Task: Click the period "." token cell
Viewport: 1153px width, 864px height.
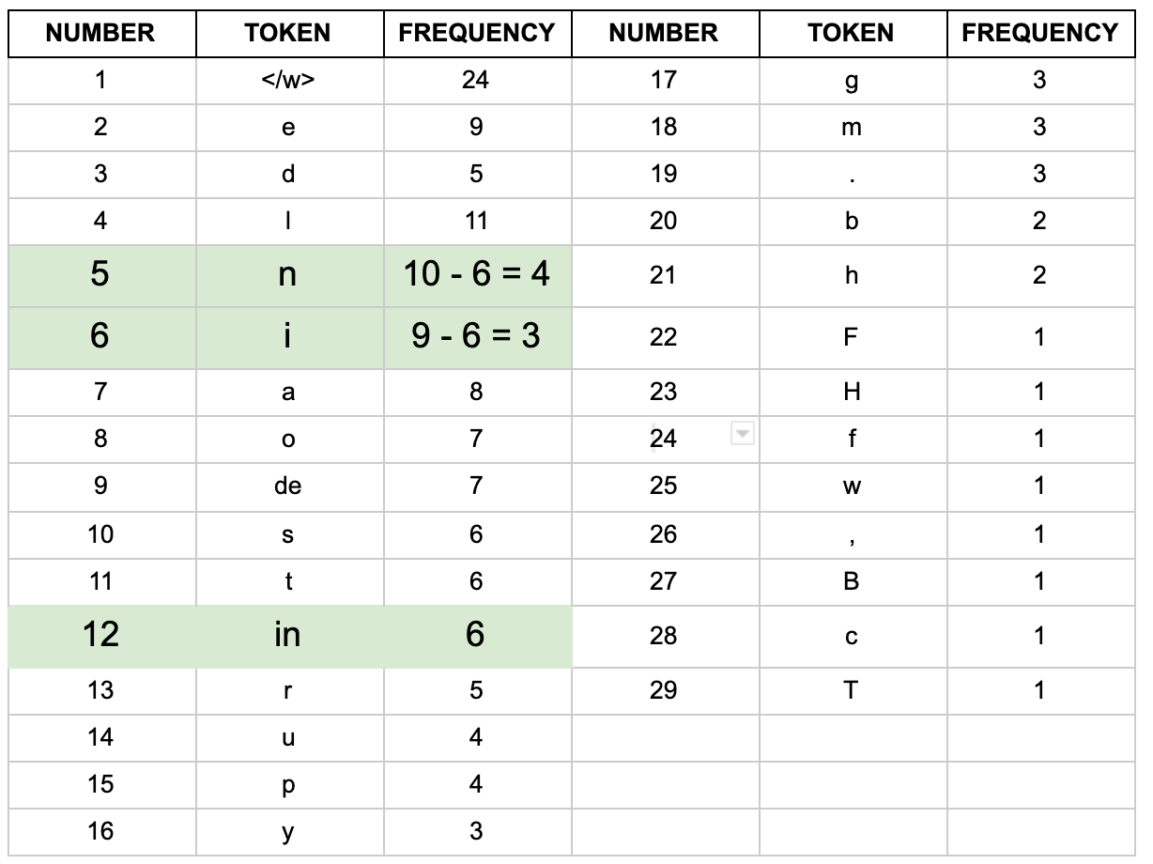Action: click(x=852, y=175)
